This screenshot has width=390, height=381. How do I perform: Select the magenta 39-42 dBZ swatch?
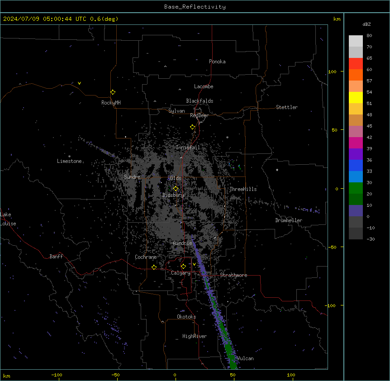(x=356, y=143)
